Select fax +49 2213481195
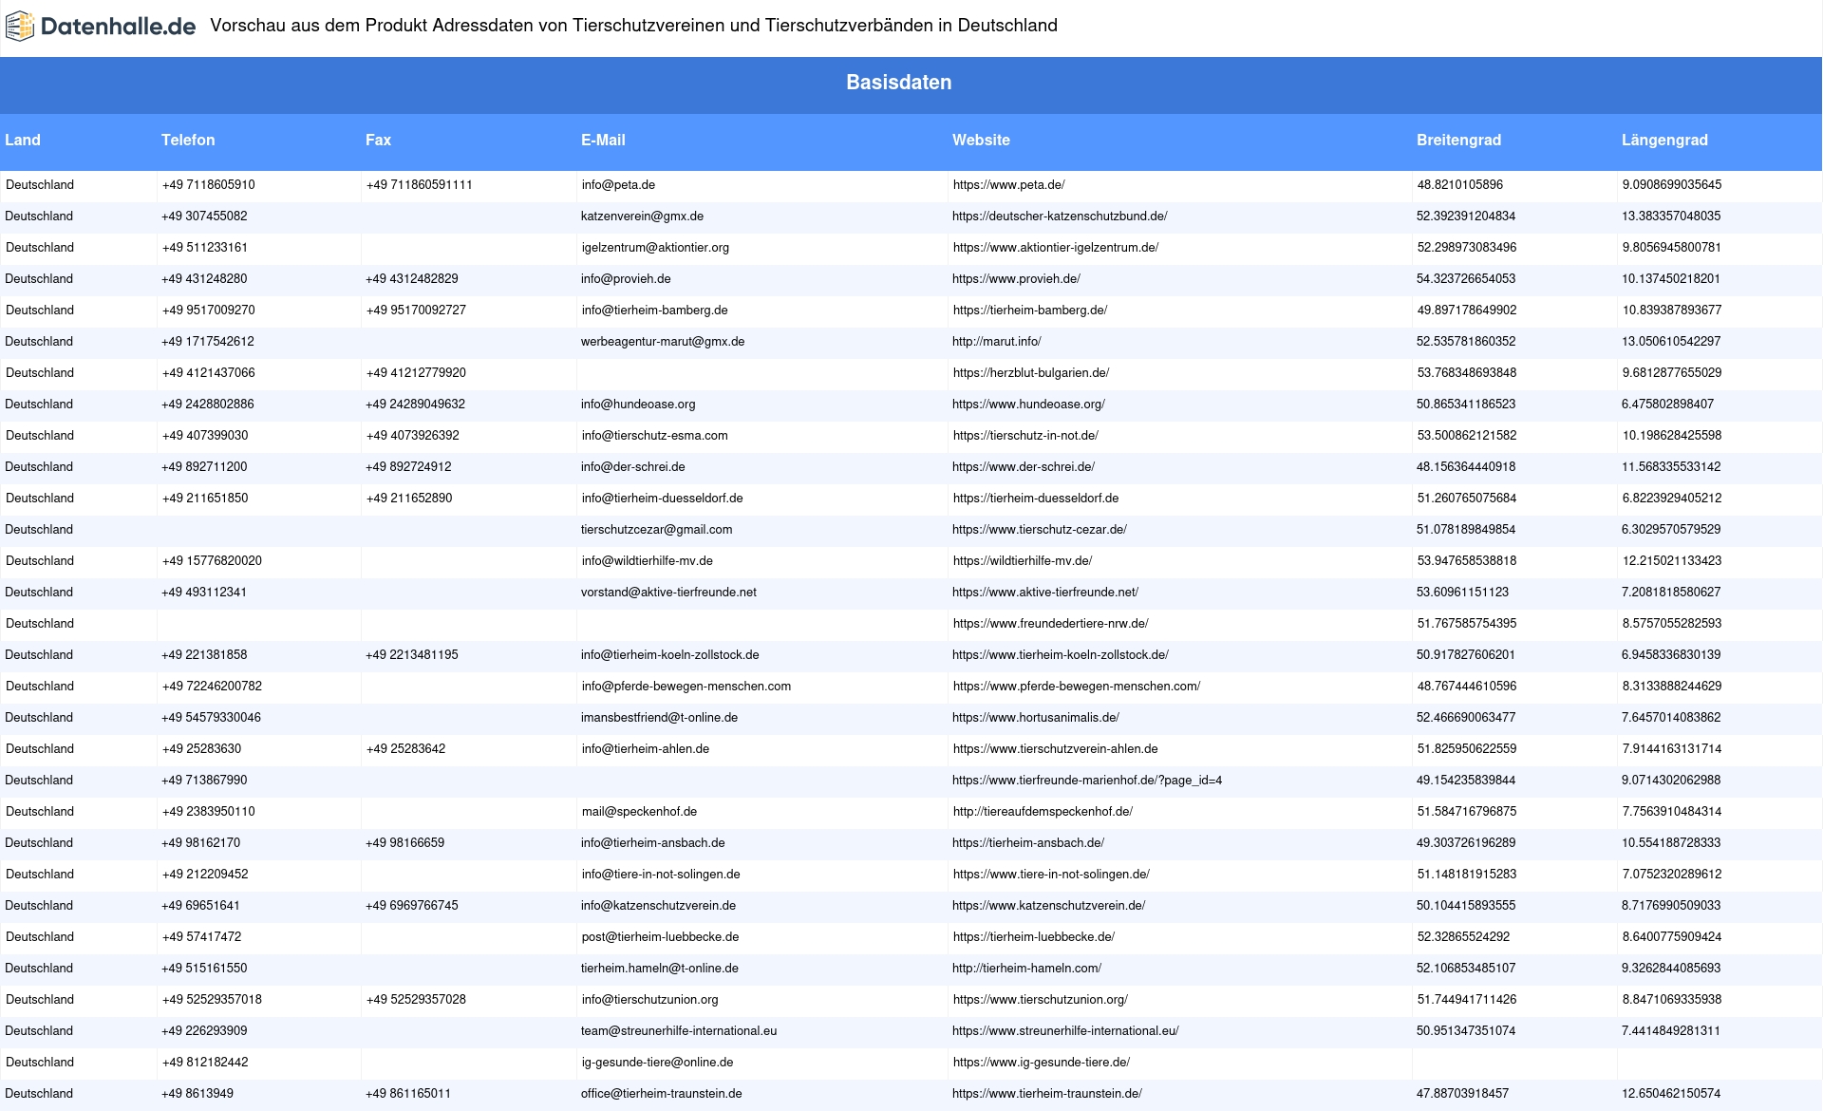Image resolution: width=1823 pixels, height=1111 pixels. [x=411, y=655]
